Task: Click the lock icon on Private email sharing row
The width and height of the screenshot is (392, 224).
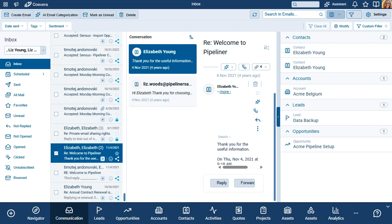Action: (117, 139)
